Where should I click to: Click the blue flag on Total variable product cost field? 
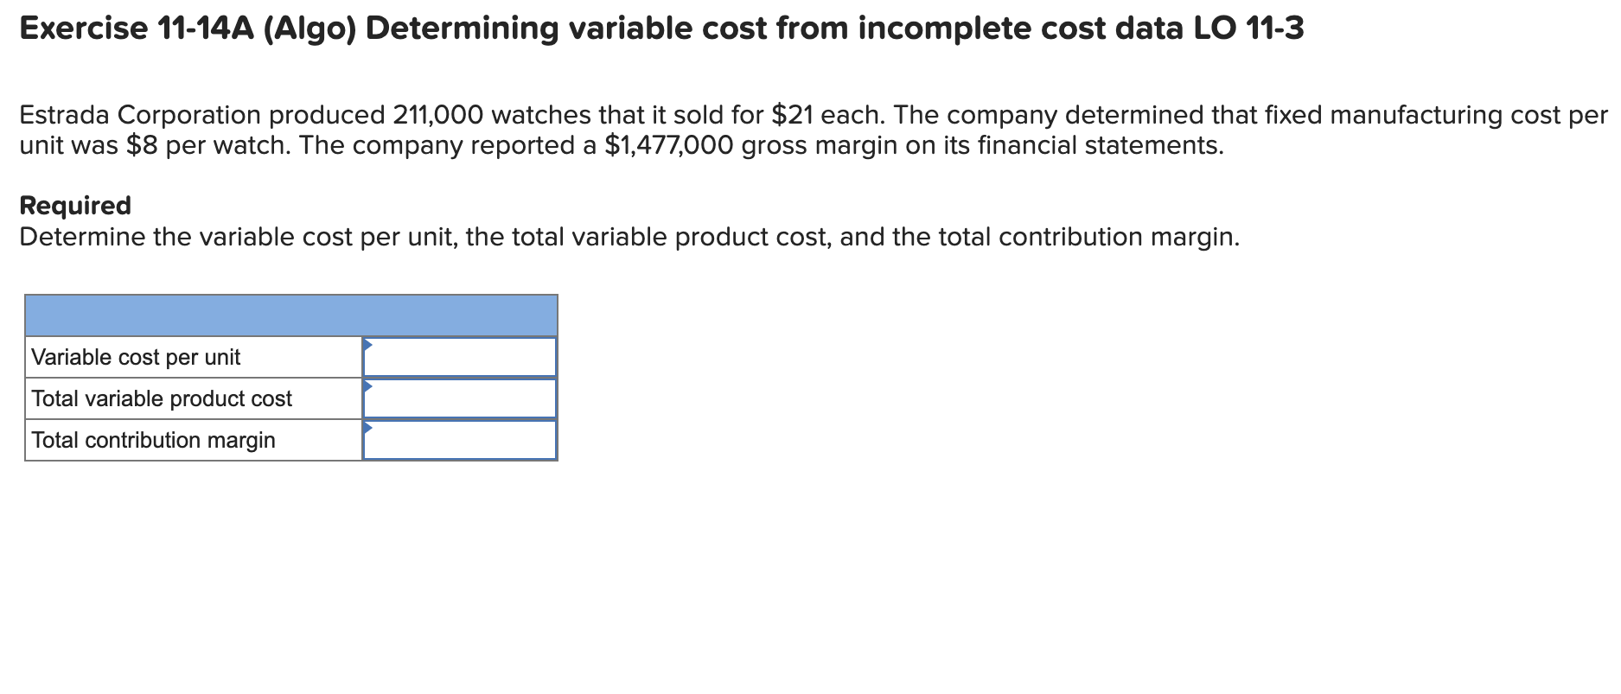coord(367,385)
